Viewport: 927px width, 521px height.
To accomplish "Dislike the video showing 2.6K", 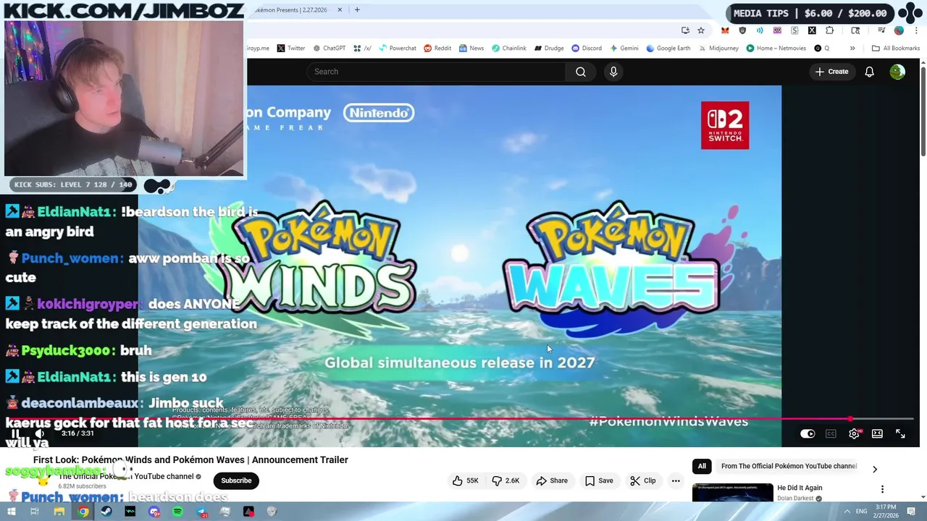I will coord(506,480).
